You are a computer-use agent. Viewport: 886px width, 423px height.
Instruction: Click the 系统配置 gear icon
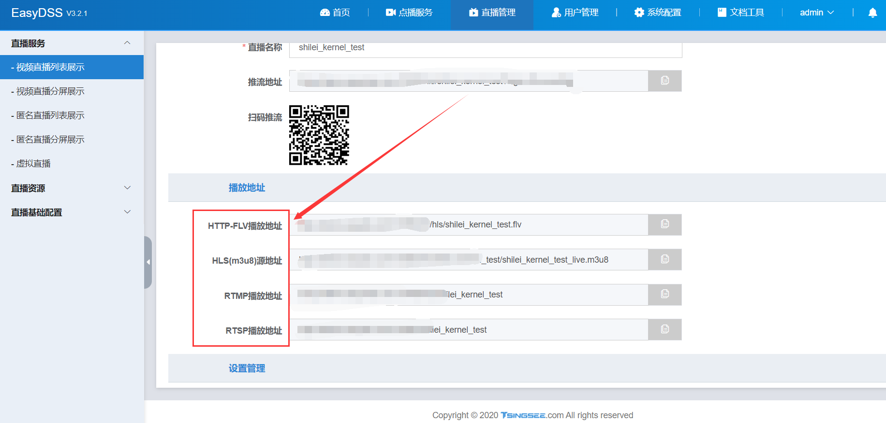click(639, 13)
